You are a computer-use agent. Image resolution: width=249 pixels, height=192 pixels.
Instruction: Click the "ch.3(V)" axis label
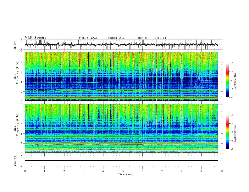[x=15, y=161]
